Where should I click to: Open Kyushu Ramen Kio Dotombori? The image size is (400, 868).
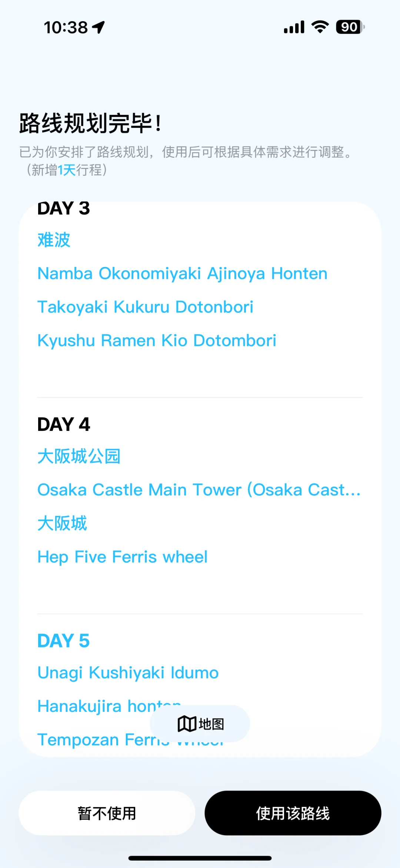point(157,340)
